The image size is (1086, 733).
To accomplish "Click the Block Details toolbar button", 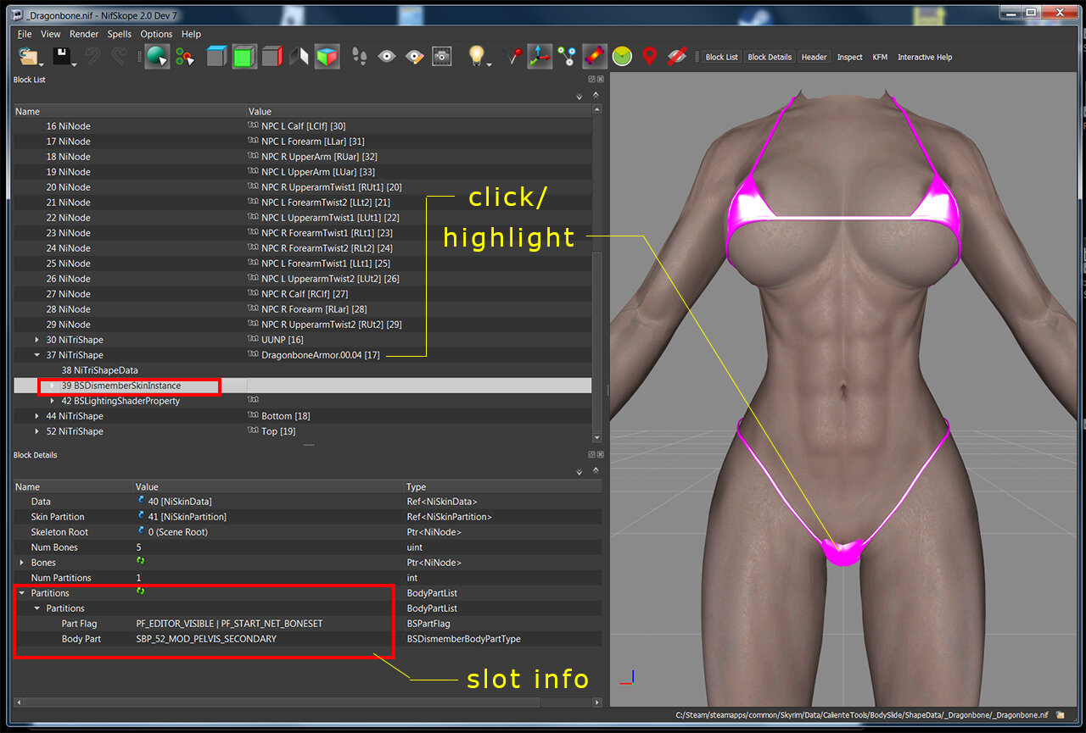I will point(770,57).
